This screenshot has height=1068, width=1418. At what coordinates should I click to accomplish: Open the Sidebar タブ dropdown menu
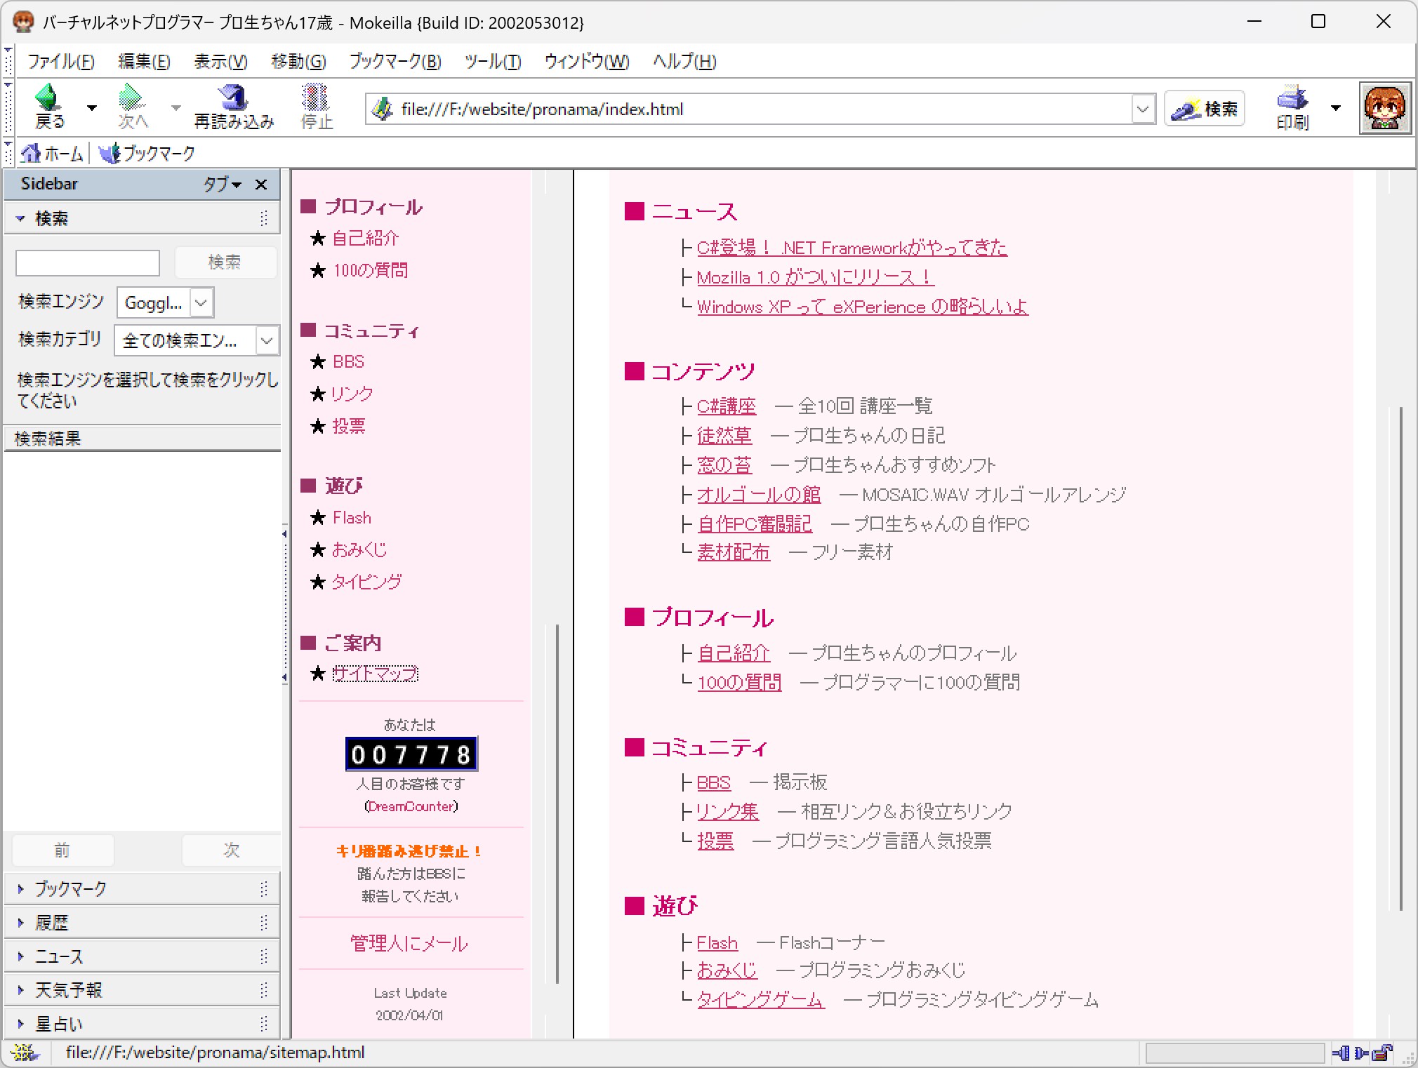[222, 185]
